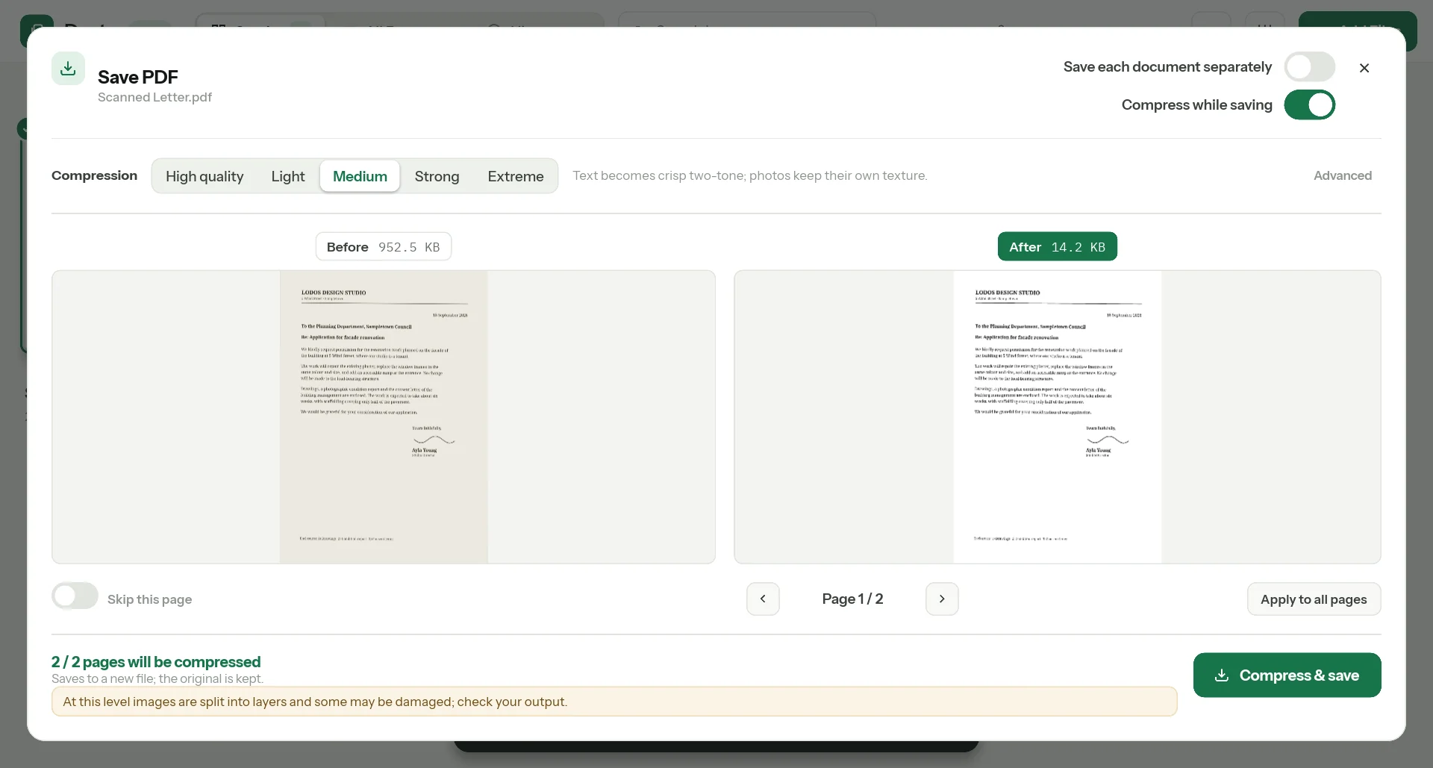Select High quality compression
The width and height of the screenshot is (1433, 768).
[x=205, y=176]
